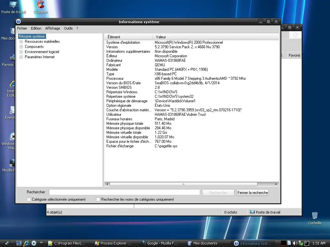Enable Rechercher les noms de catégories uniquement
This screenshot has height=247, width=330.
pyautogui.click(x=98, y=199)
